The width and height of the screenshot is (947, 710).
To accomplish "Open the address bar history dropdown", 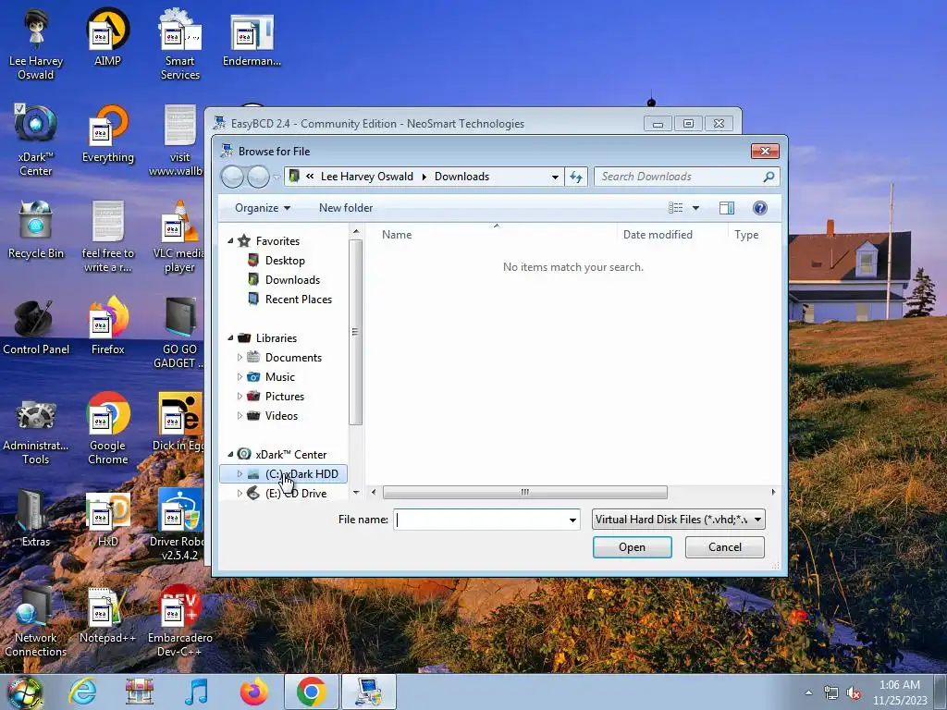I will pyautogui.click(x=555, y=177).
